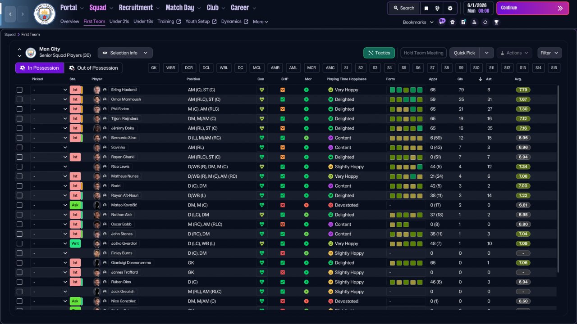Open the Filter dropdown
This screenshot has width=577, height=324.
pos(550,53)
